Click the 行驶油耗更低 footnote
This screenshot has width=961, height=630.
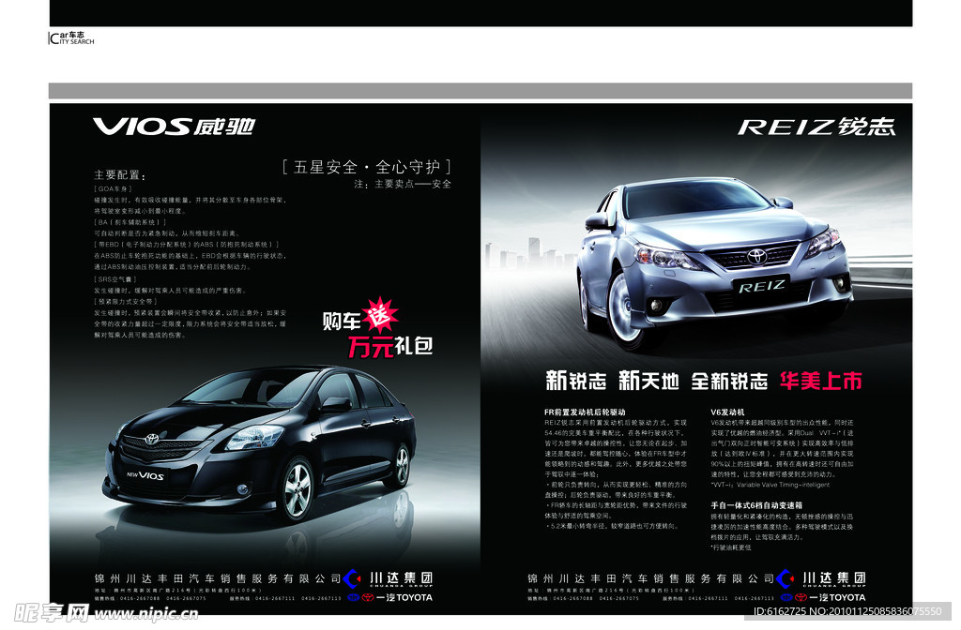(x=731, y=547)
